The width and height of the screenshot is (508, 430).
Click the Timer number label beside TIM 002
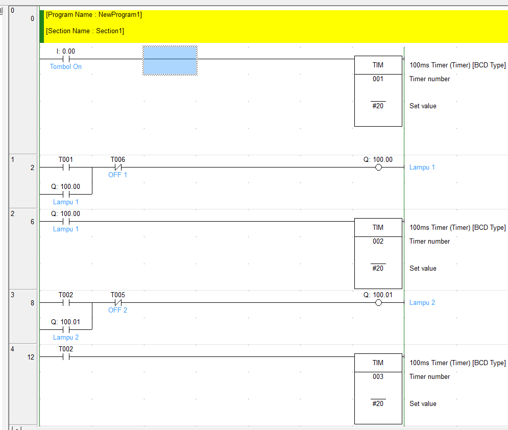click(x=429, y=242)
